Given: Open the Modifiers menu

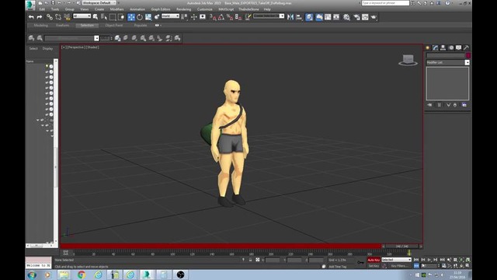Looking at the screenshot, I should (117, 9).
